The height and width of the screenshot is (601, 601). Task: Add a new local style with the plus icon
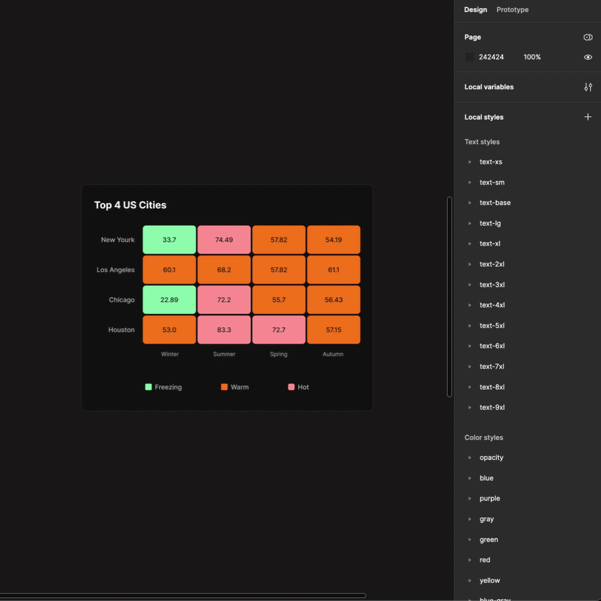coord(588,117)
